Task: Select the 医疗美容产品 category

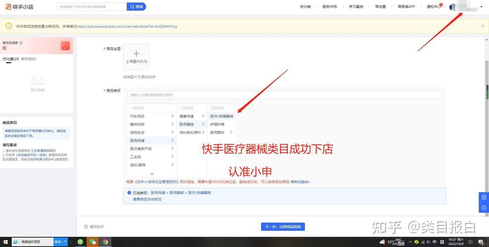Action: 141,149
